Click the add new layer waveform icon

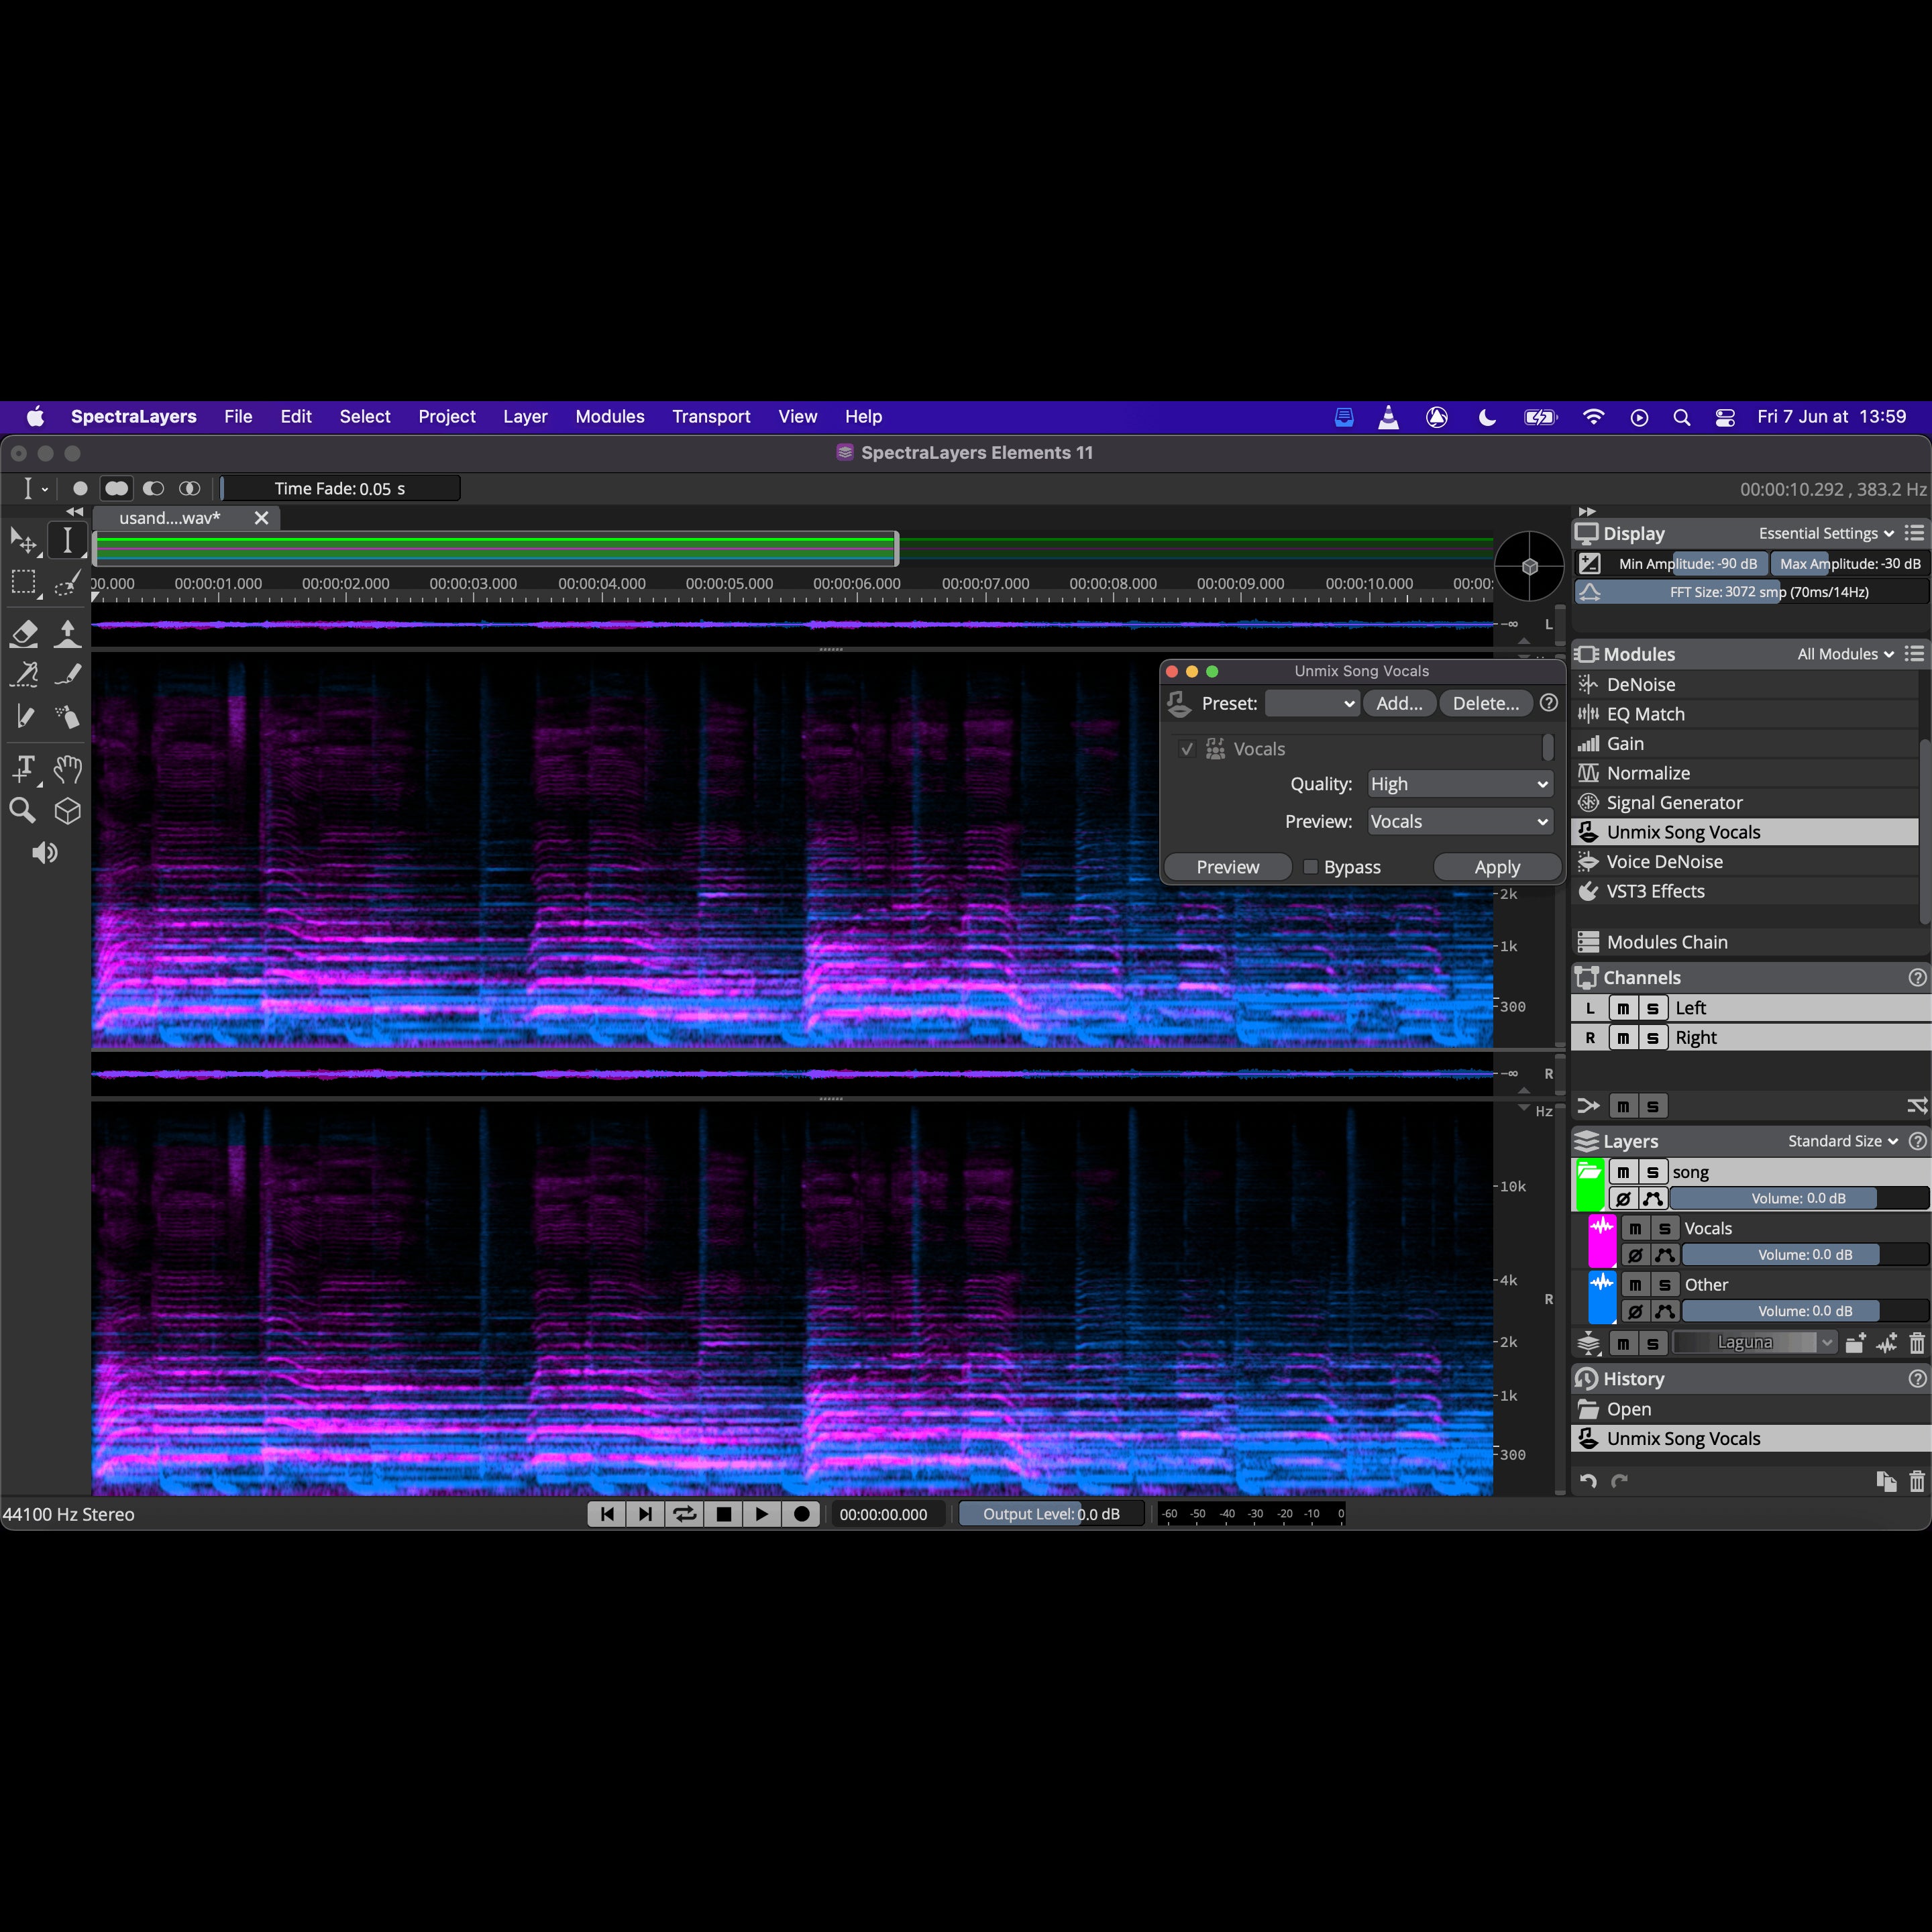[x=1886, y=1343]
